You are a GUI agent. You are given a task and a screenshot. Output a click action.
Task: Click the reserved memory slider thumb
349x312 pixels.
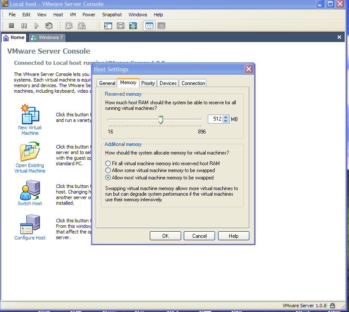pyautogui.click(x=161, y=120)
